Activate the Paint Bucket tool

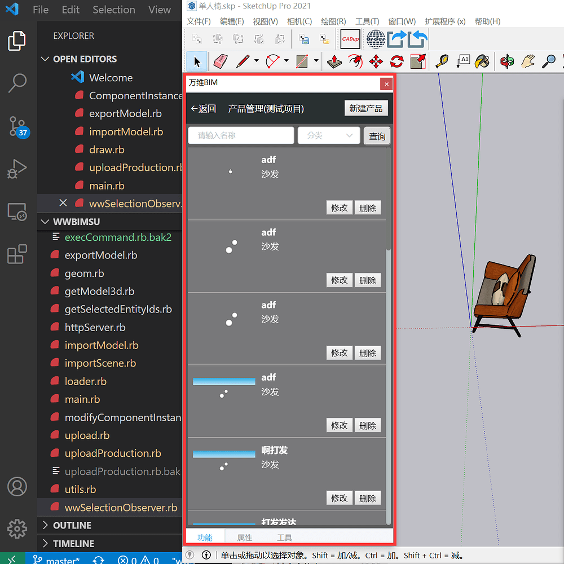pyautogui.click(x=483, y=61)
